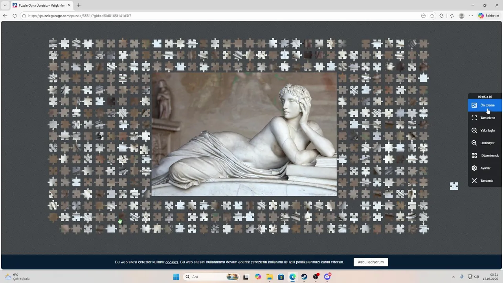Close the Puzzle Oyna Ücretsiz tab
Screen dimensions: 503x283
click(x=69, y=6)
